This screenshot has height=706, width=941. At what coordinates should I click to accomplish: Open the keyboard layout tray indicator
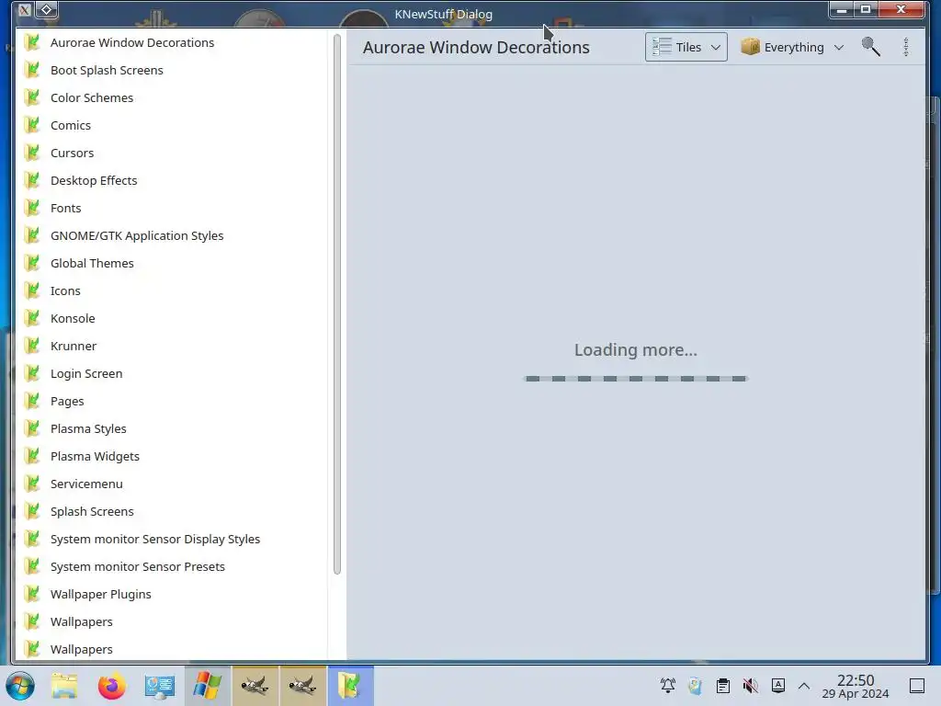coord(777,686)
